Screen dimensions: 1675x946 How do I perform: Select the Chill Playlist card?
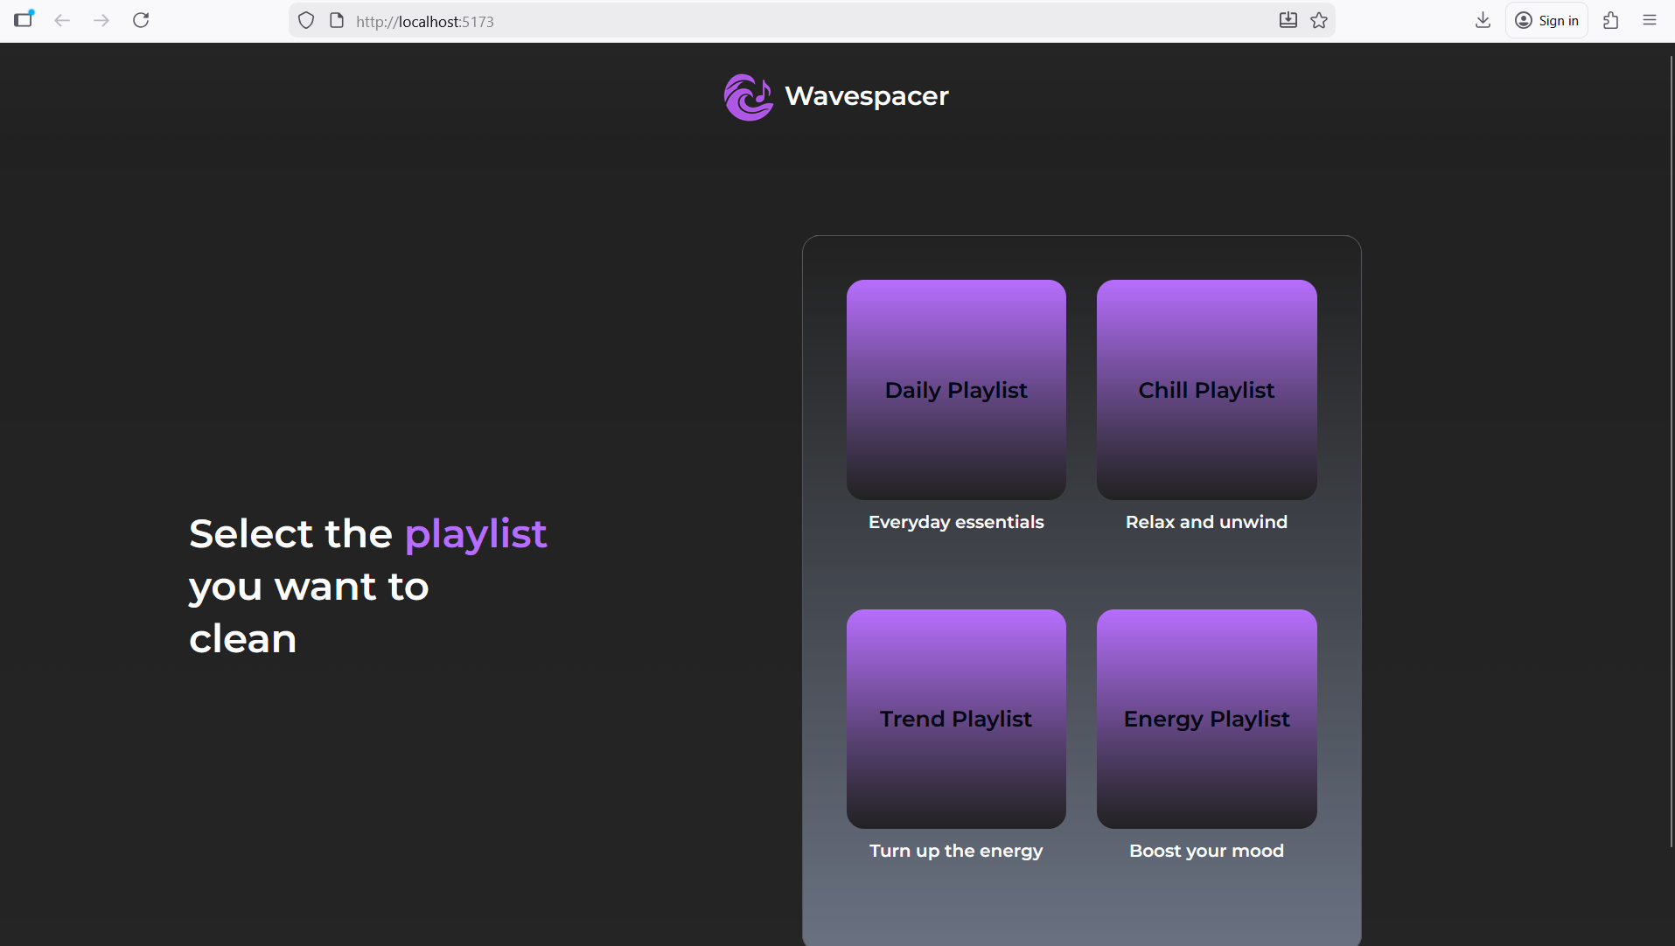[1206, 390]
